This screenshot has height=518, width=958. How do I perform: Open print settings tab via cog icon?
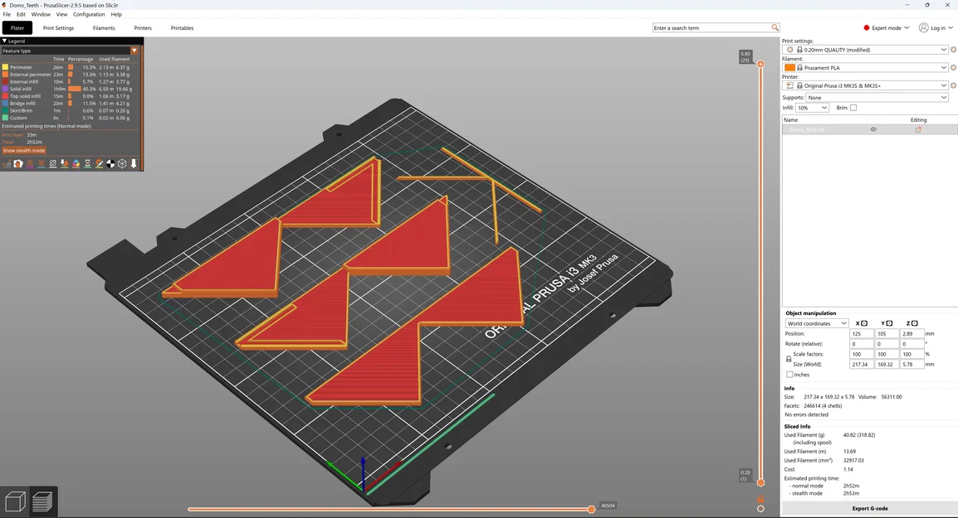click(953, 50)
